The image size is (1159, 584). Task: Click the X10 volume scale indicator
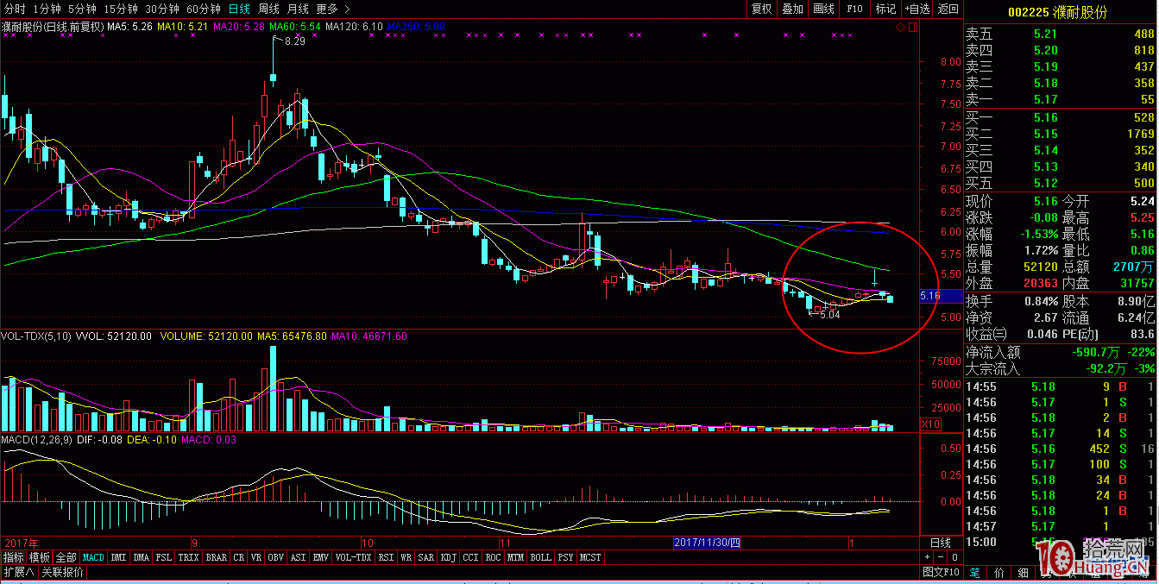tap(930, 424)
